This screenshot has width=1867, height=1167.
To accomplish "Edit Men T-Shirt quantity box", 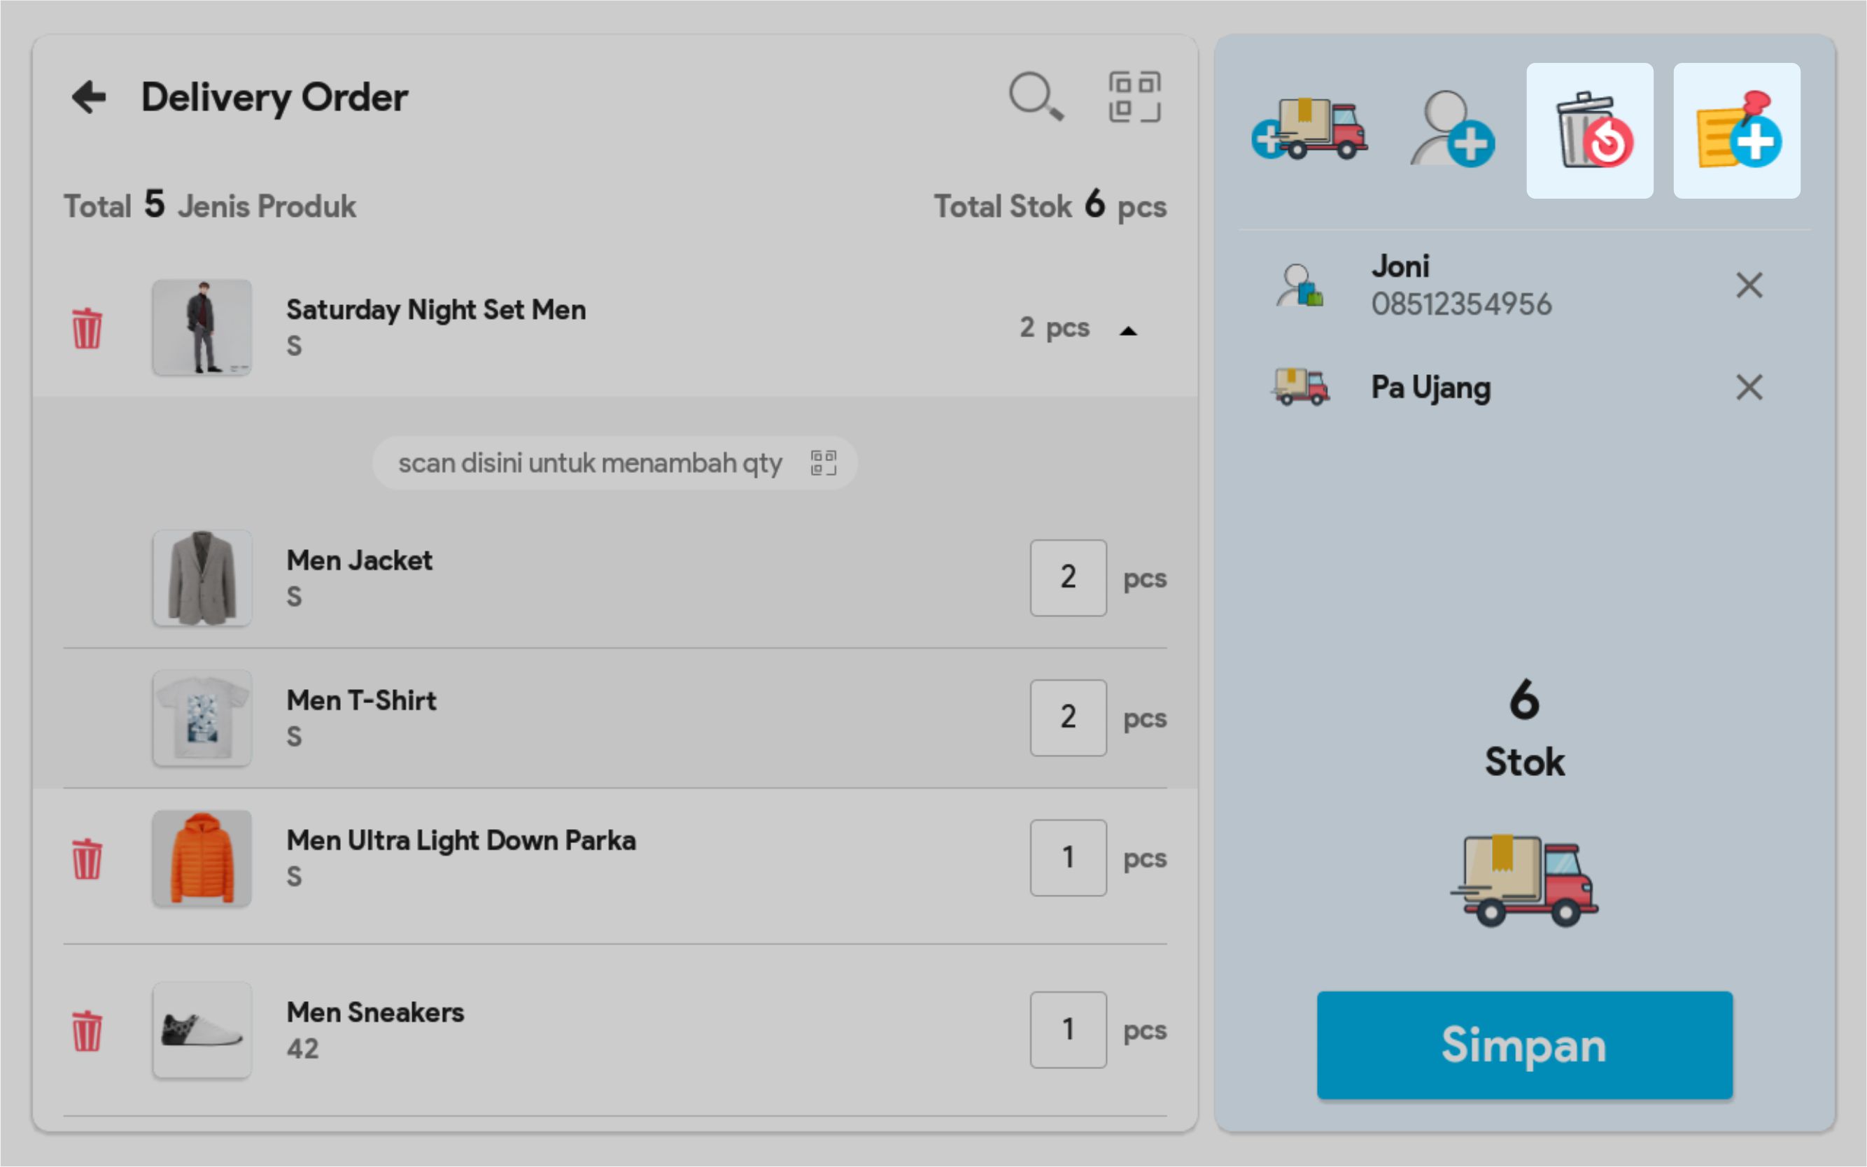I will tap(1067, 717).
